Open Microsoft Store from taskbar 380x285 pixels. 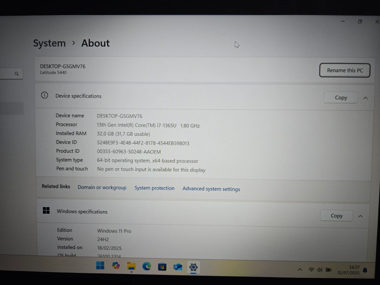tap(162, 267)
